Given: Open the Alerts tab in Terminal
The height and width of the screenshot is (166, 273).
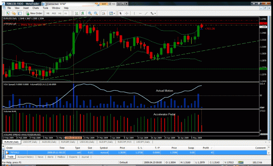Looking at the screenshot, I should [51, 157].
